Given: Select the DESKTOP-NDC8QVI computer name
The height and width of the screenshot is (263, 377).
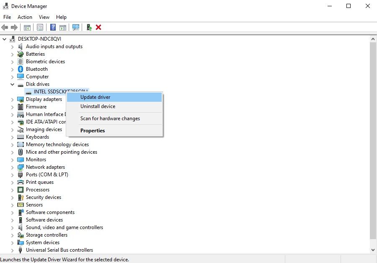Looking at the screenshot, I should coord(40,39).
